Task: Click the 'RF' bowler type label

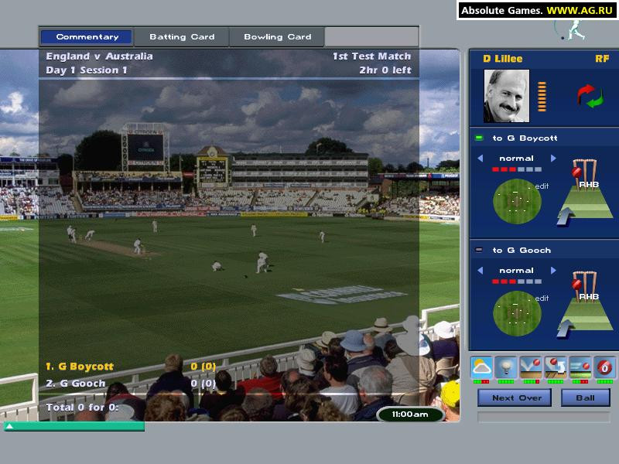Action: click(x=602, y=59)
